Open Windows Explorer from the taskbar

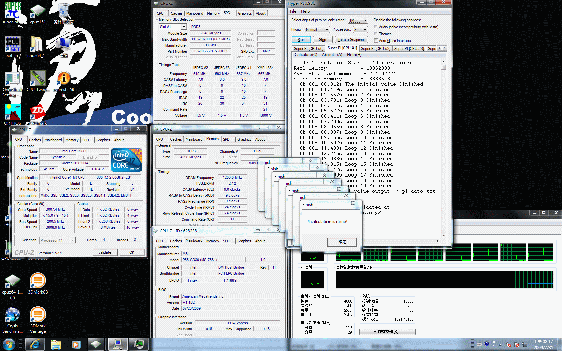tap(56, 344)
